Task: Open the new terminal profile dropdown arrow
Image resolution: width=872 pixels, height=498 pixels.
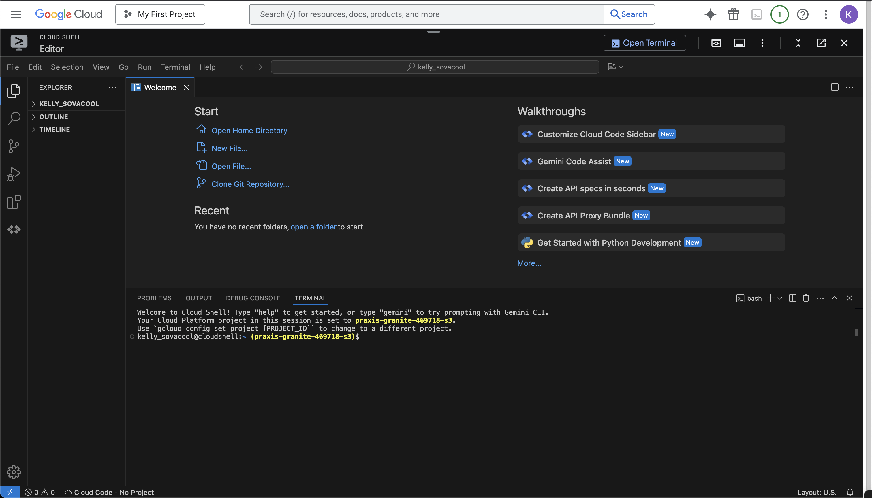Action: click(780, 299)
